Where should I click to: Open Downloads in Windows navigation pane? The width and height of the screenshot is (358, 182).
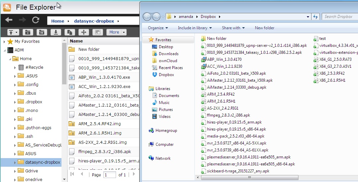click(x=169, y=54)
